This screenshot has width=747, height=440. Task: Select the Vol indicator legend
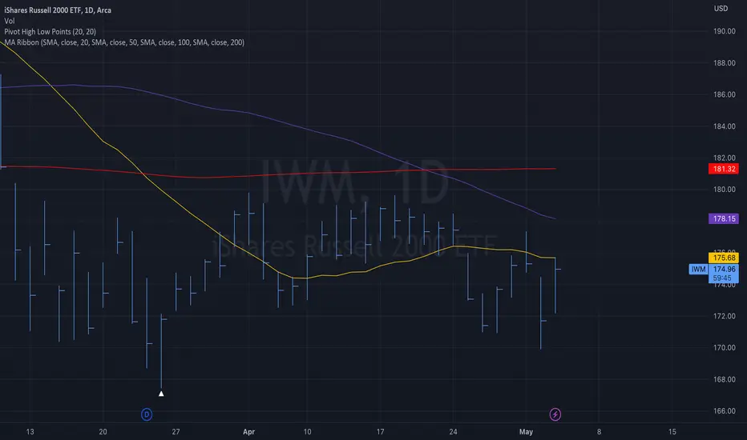(x=10, y=21)
